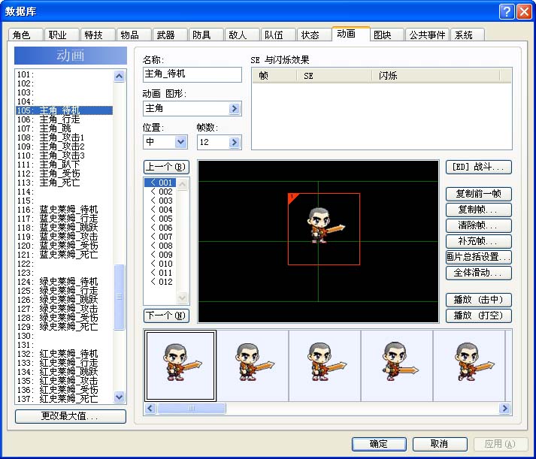Select animation 124: 绿史莱姆_待机
This screenshot has width=536, height=459.
coord(64,282)
